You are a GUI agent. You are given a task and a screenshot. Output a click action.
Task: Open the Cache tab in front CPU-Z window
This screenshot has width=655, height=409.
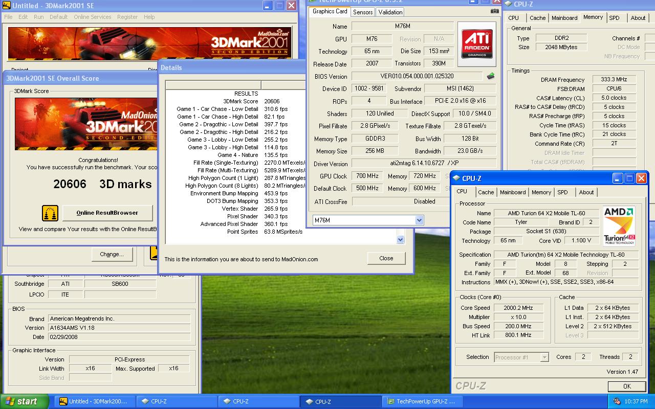(x=486, y=192)
